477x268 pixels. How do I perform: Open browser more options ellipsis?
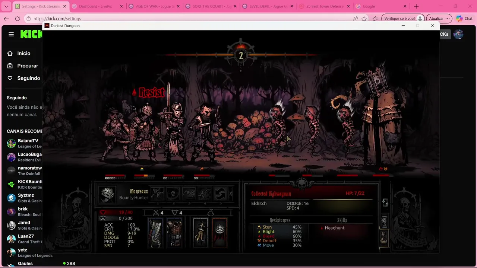(448, 19)
